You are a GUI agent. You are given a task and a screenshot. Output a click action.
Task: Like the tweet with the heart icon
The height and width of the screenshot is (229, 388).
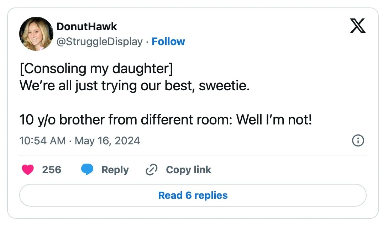[27, 170]
